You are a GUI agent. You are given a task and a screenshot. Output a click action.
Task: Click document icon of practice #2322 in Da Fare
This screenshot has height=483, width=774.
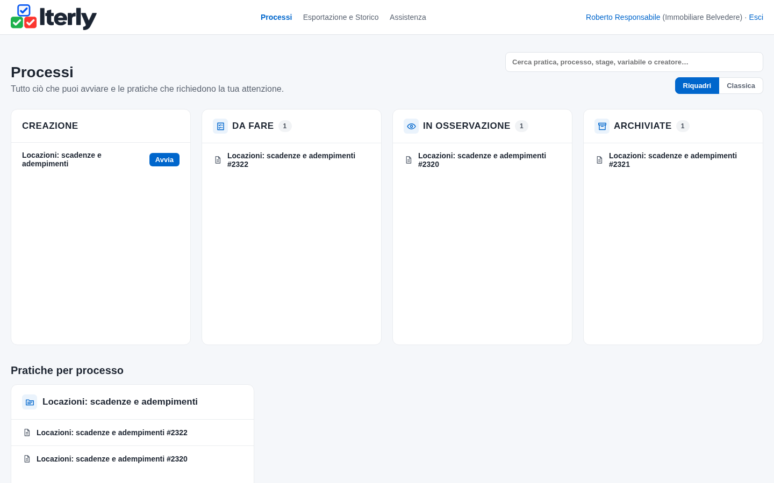point(218,160)
